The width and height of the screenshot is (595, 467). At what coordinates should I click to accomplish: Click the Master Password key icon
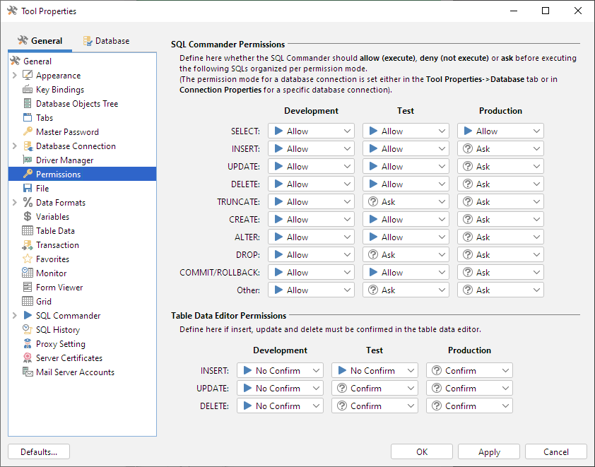point(28,132)
